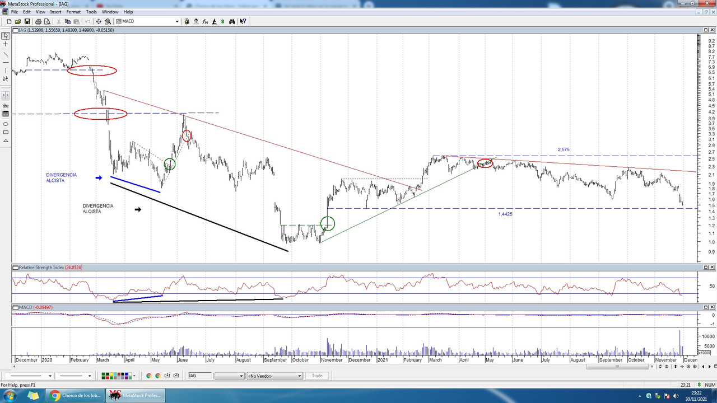Click the binoculars search toolbar icon

tap(231, 21)
